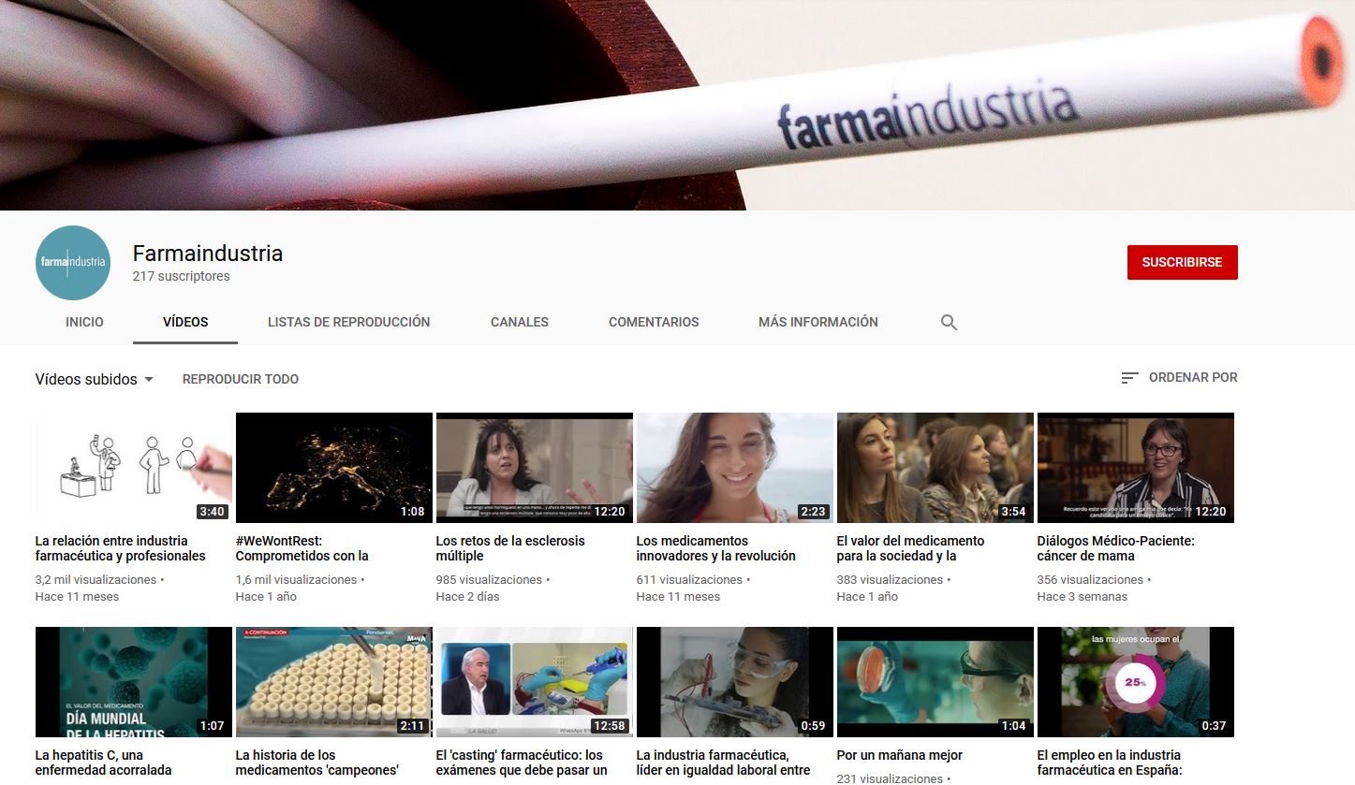Open the 2:11 test tubes thumbnail
Viewport: 1355px width, 785px height.
click(x=334, y=682)
